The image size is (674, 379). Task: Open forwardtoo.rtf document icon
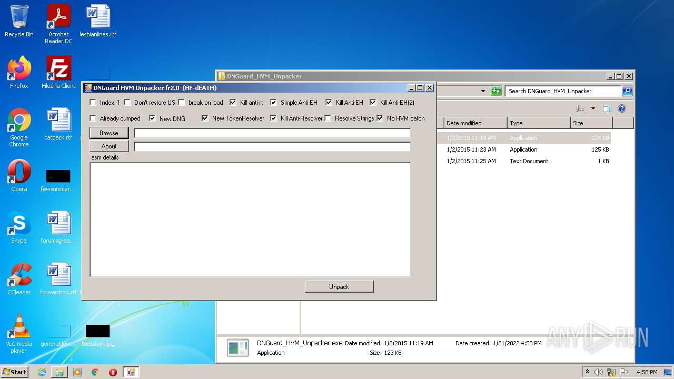pos(58,279)
